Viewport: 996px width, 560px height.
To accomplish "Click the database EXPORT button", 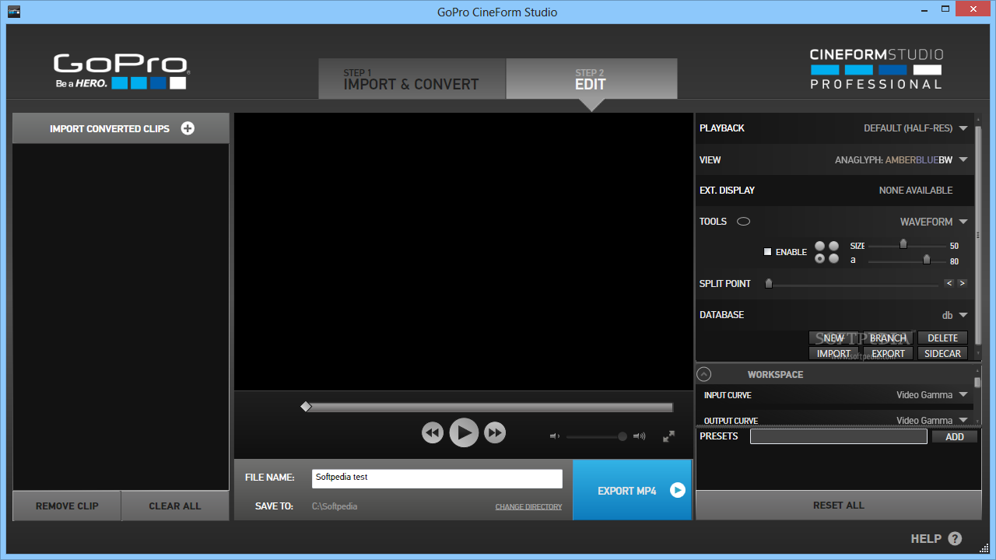I will click(889, 353).
